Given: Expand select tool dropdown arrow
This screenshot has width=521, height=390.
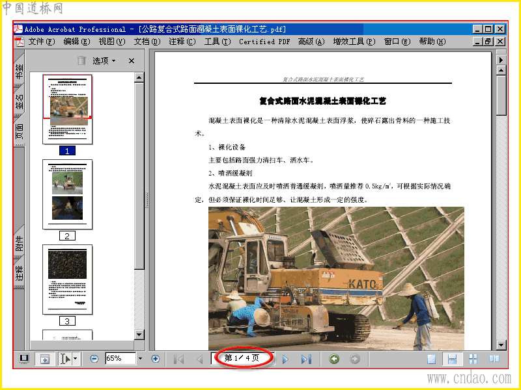Looking at the screenshot, I should 76,359.
